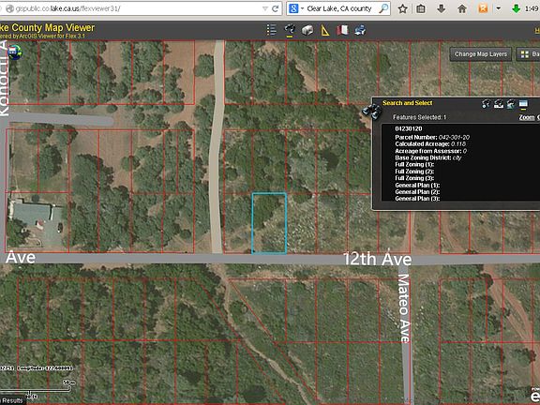This screenshot has width=540, height=405.
Task: Click Calculated Acreage 0.118 value
Action: click(x=458, y=144)
